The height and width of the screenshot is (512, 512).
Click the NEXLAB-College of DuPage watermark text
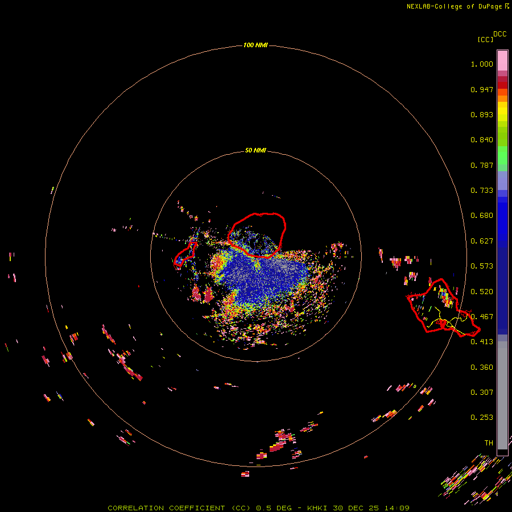[457, 6]
